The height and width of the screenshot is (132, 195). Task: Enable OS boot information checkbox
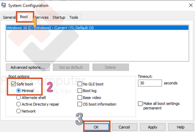pos(80,104)
